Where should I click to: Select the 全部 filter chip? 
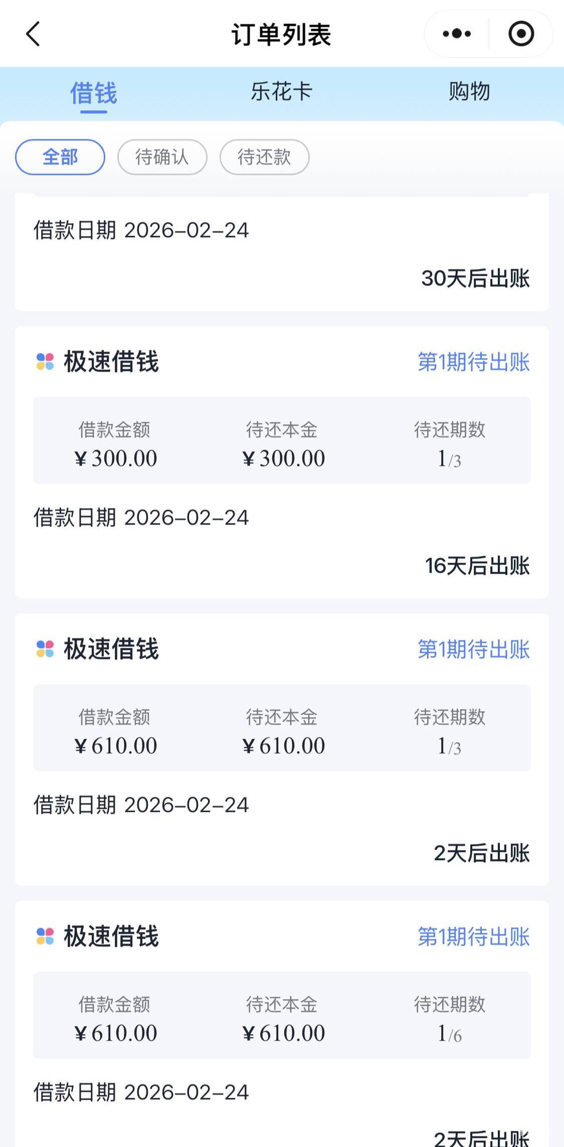(x=60, y=157)
